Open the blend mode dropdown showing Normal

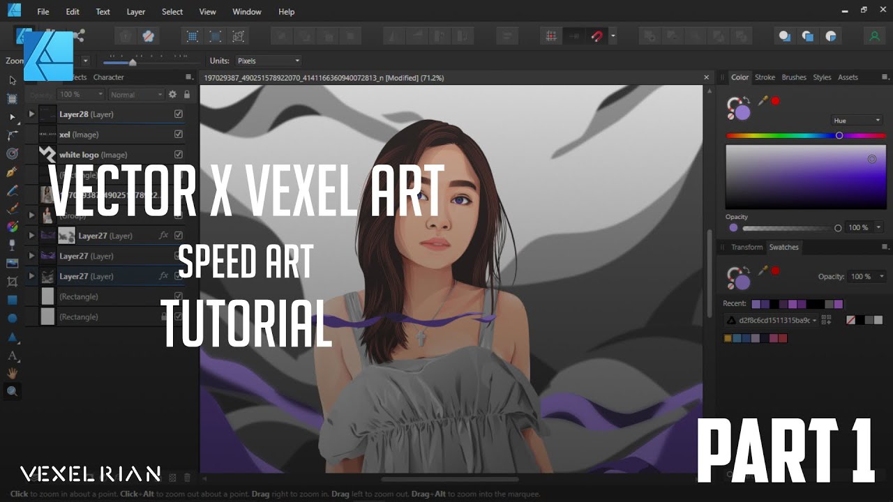[x=136, y=94]
